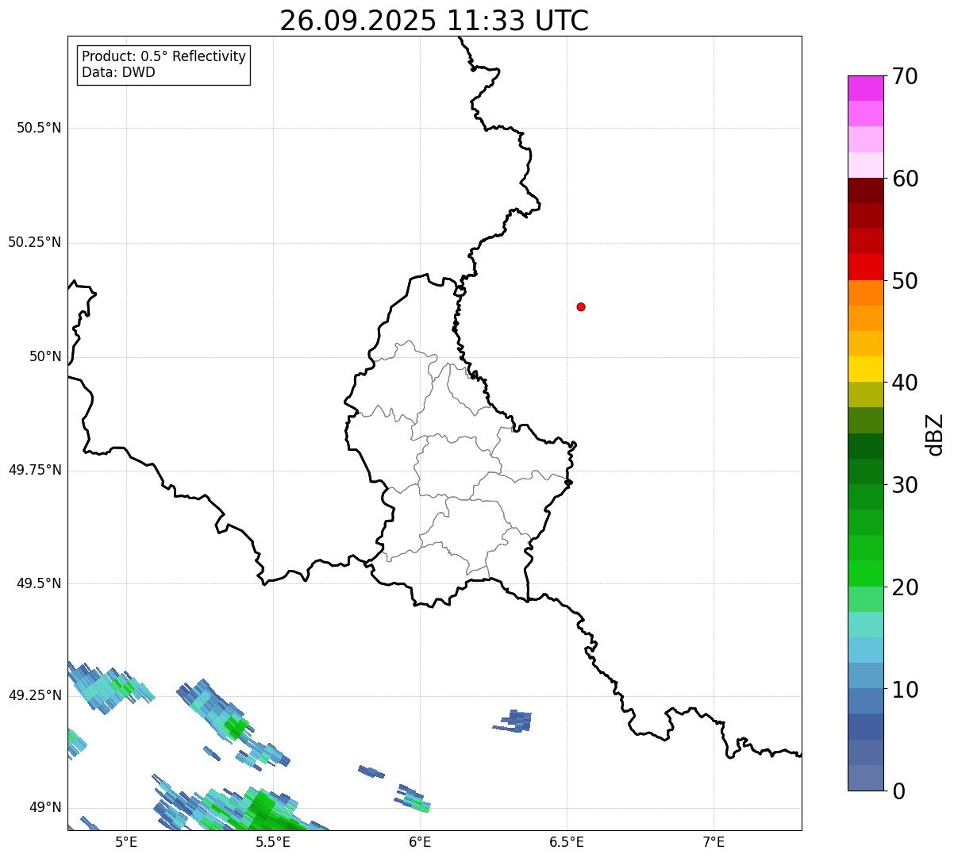Click the title '26.09.2025 11:33 UTC'
Viewport: 954px width, 858px height.
click(434, 21)
